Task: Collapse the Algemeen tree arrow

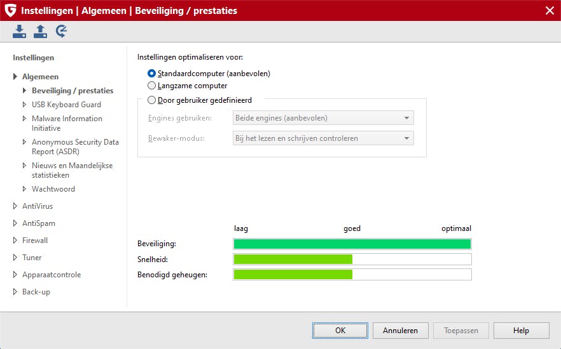Action: point(15,76)
